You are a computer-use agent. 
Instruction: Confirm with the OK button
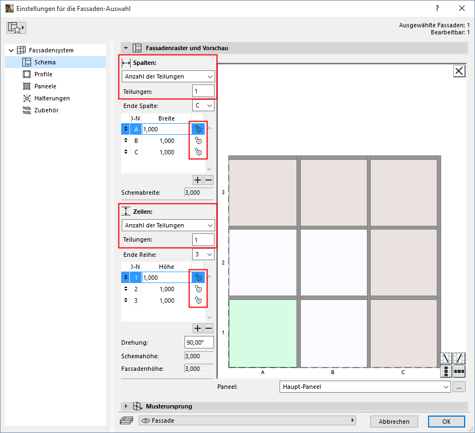(446, 422)
